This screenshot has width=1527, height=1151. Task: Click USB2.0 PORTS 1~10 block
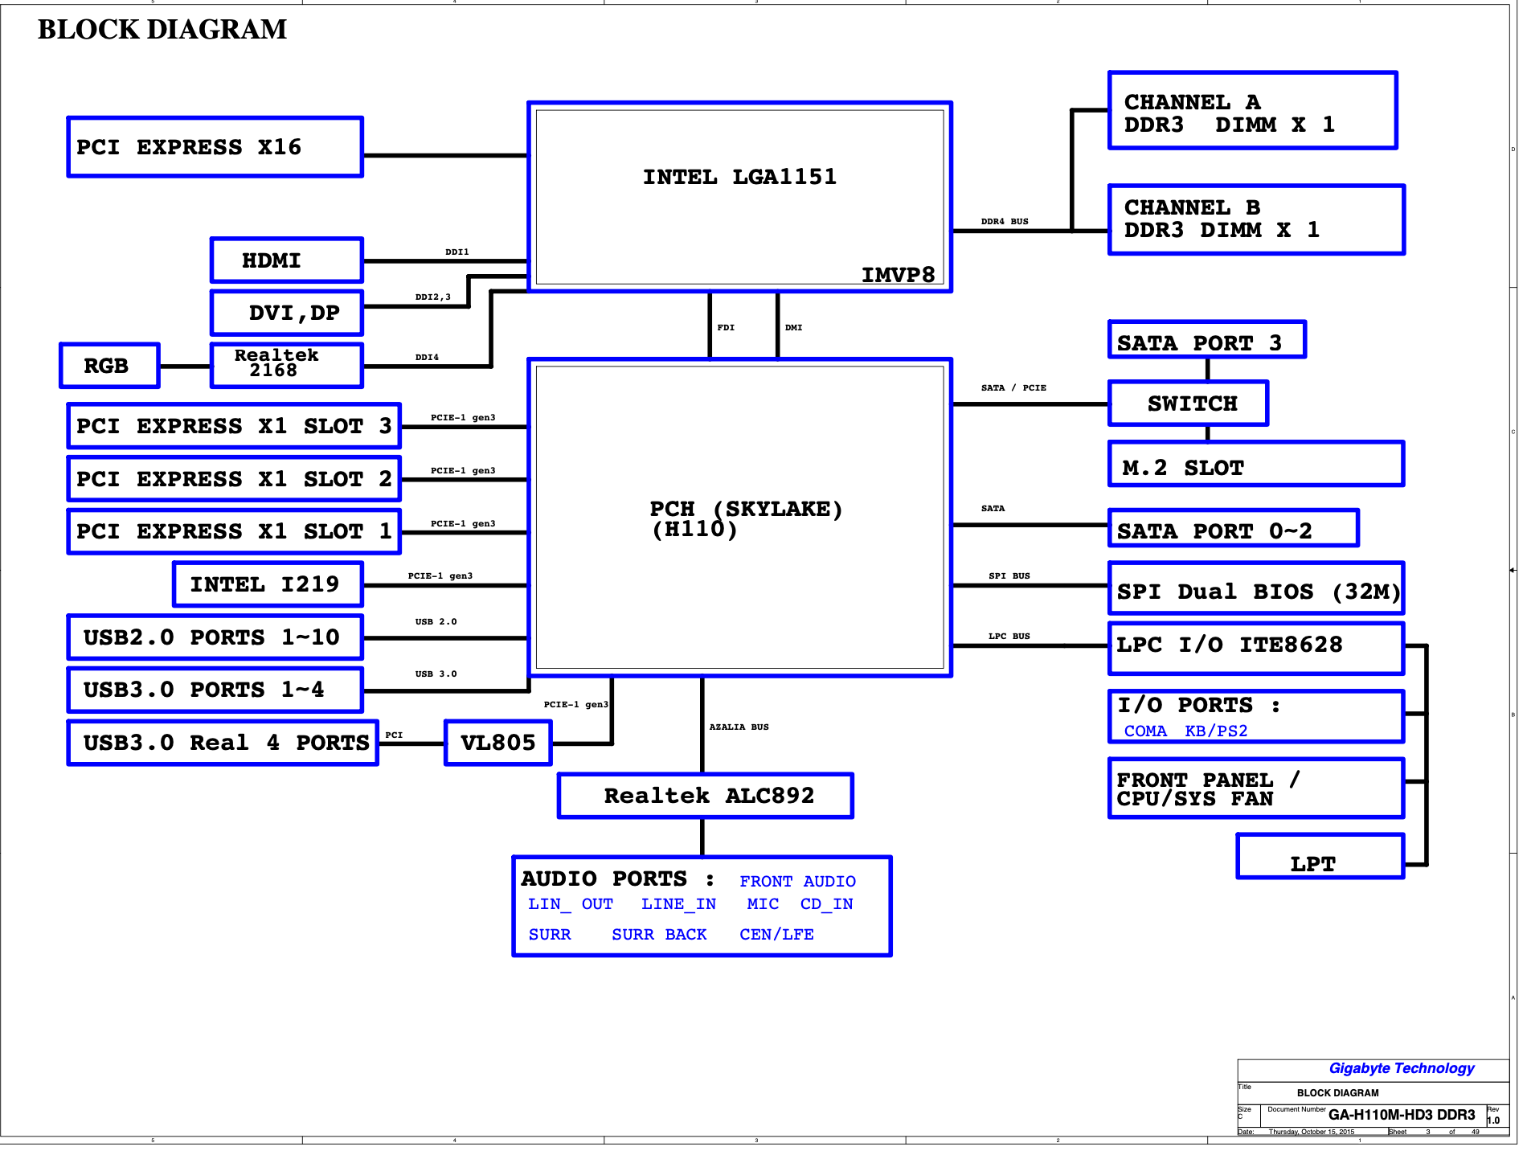tap(215, 637)
